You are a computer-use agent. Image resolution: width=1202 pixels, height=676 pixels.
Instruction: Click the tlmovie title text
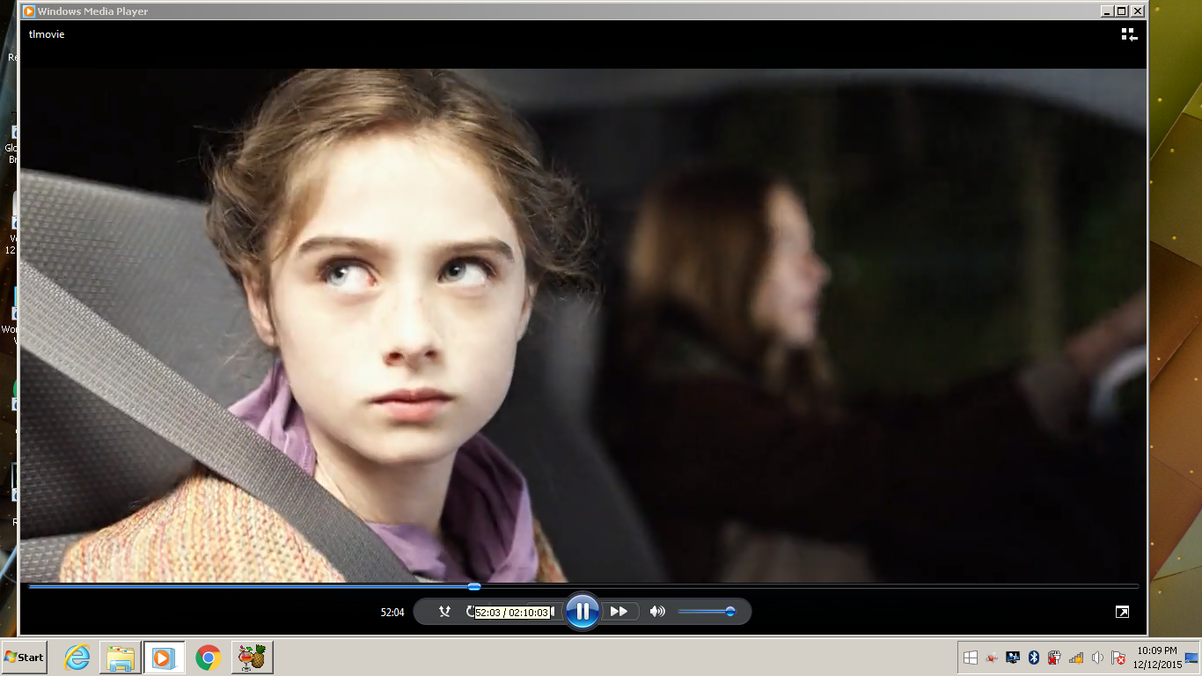47,34
